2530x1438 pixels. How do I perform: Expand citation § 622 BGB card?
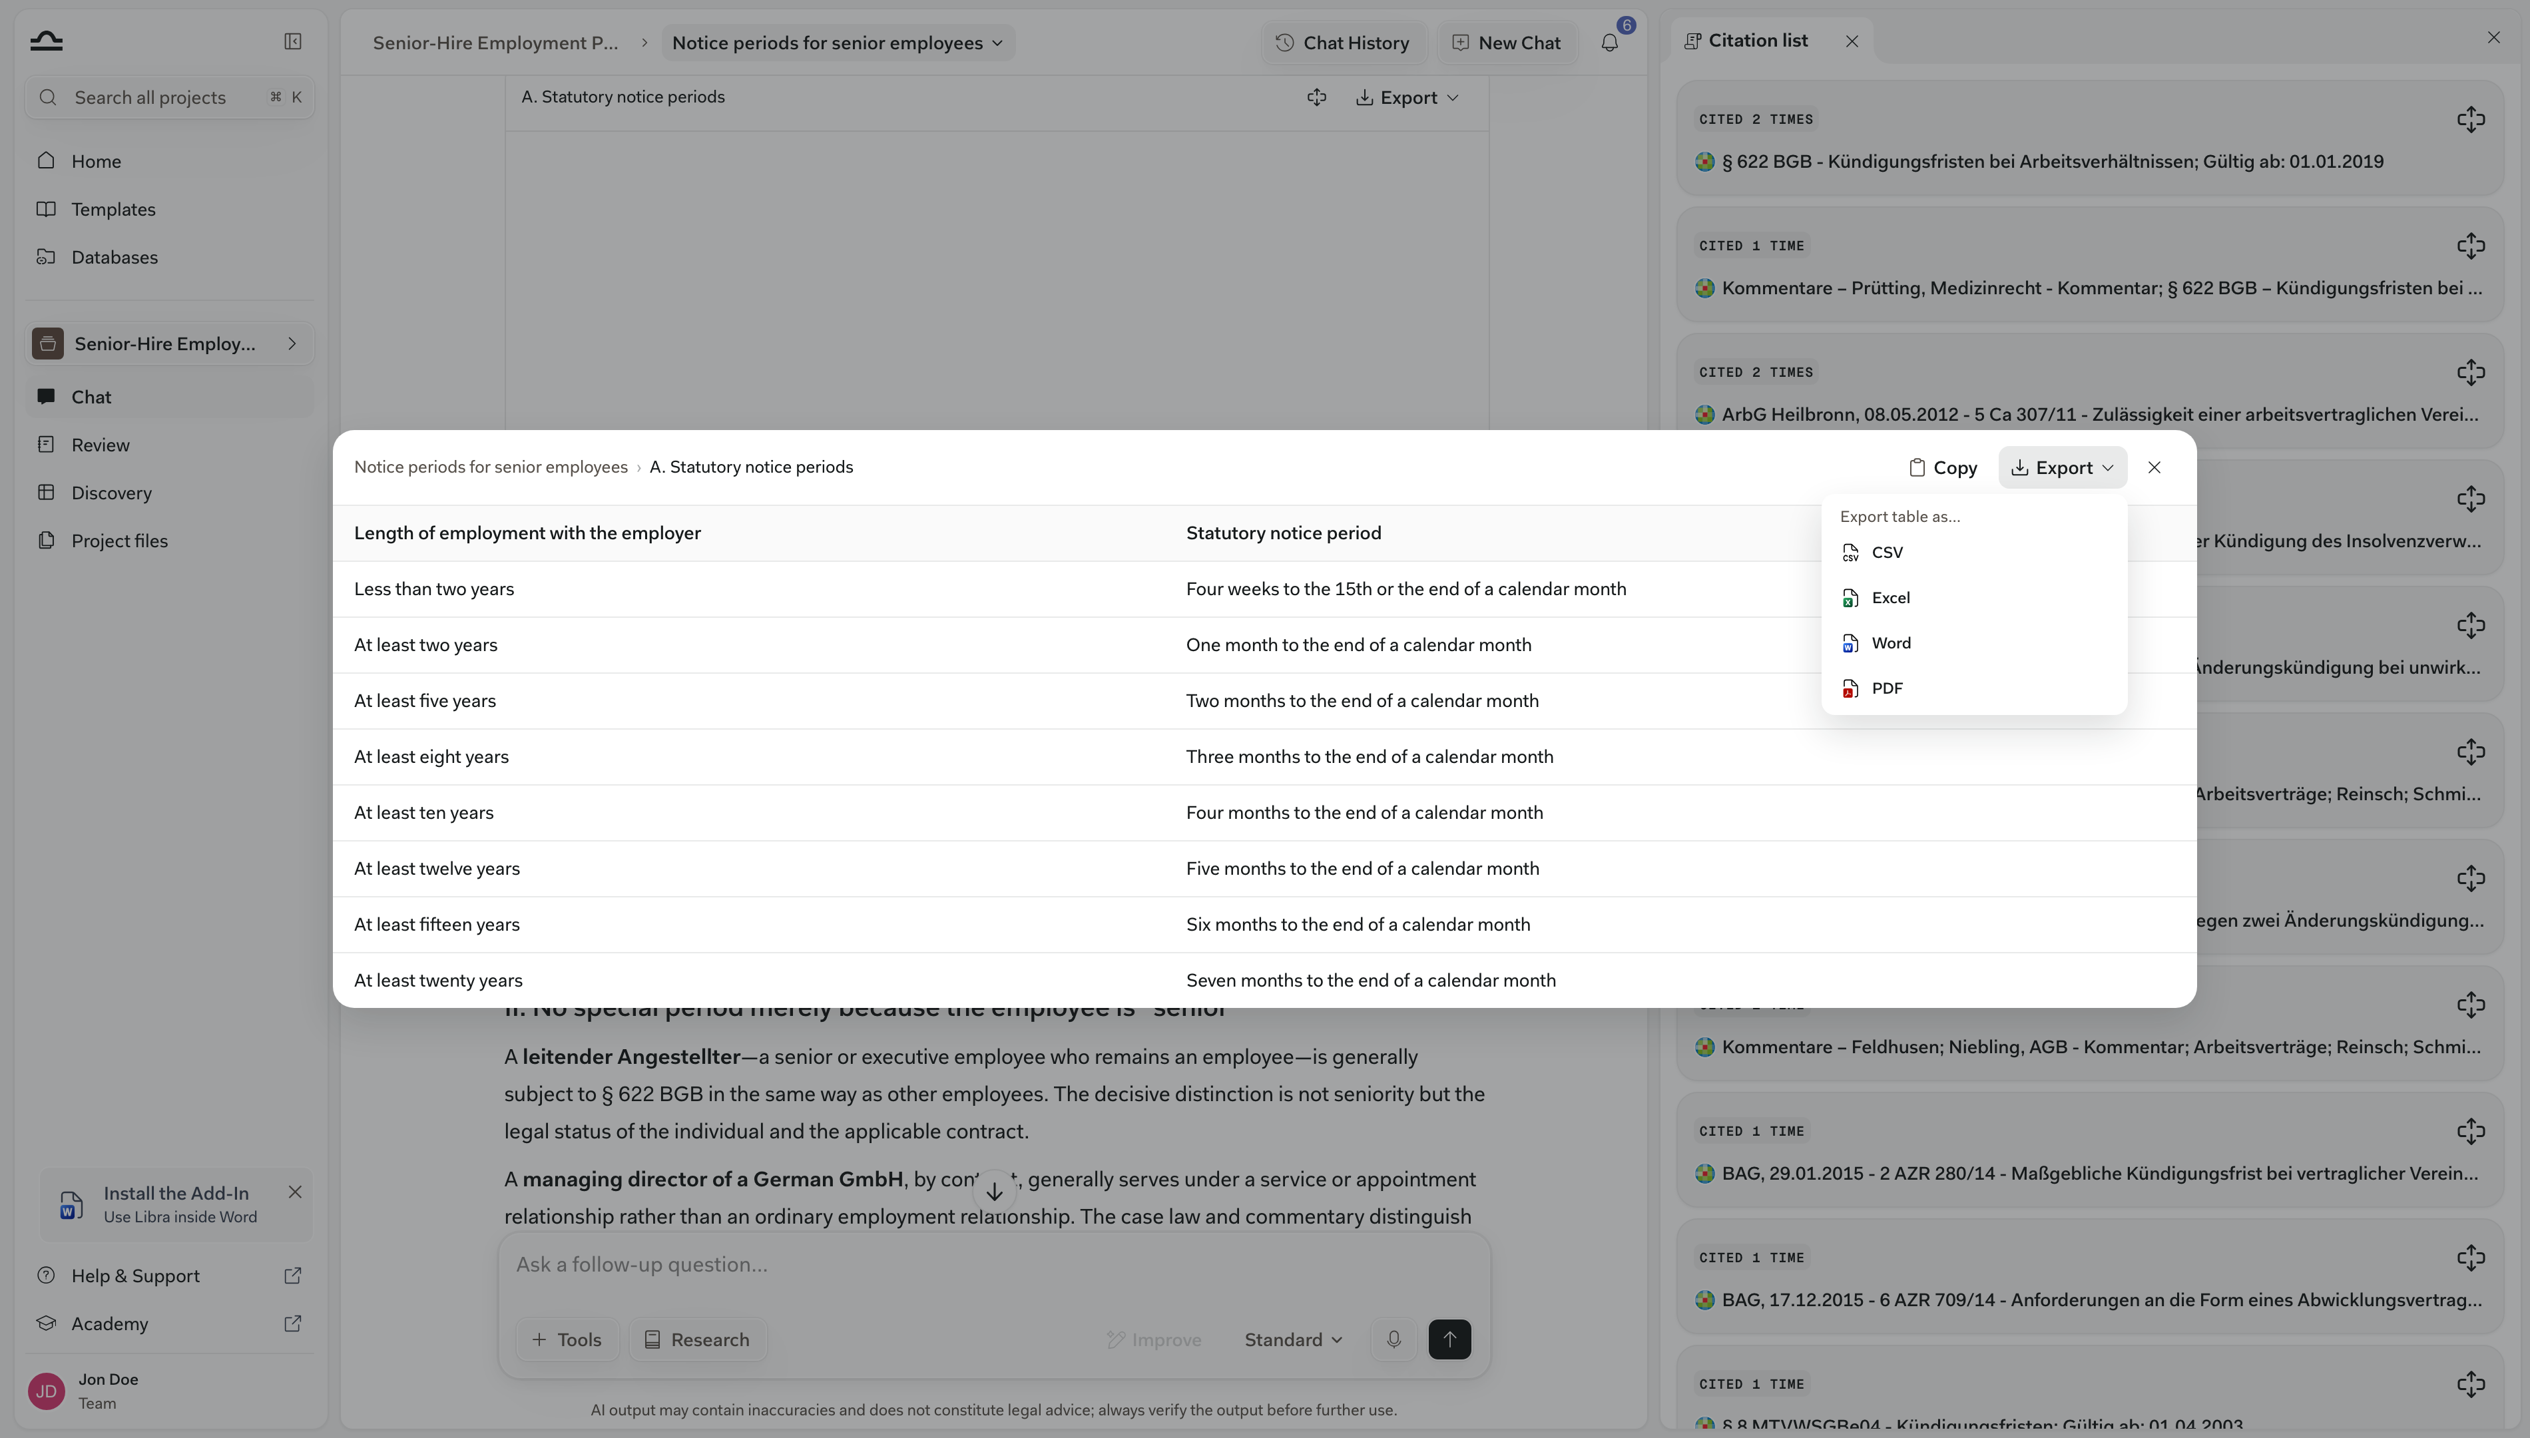2471,120
